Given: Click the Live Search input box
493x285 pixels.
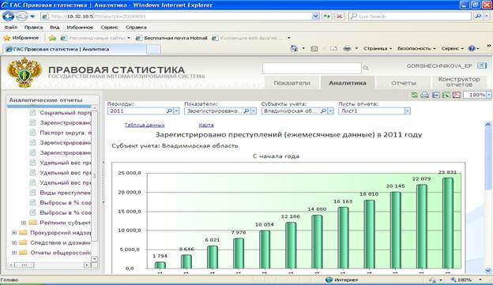Looking at the screenshot, I should pos(410,17).
